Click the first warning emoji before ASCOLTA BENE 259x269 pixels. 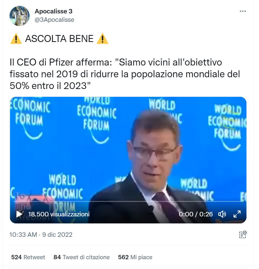(x=16, y=39)
